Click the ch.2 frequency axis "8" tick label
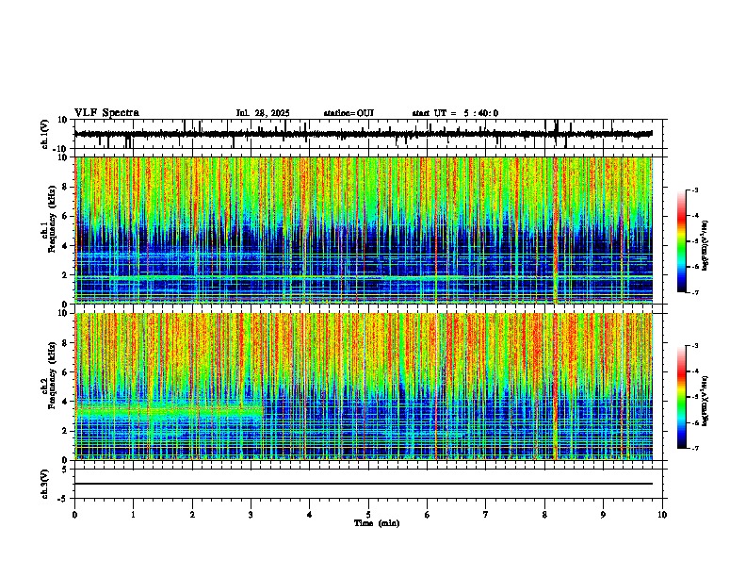This screenshot has width=746, height=577. (65, 343)
